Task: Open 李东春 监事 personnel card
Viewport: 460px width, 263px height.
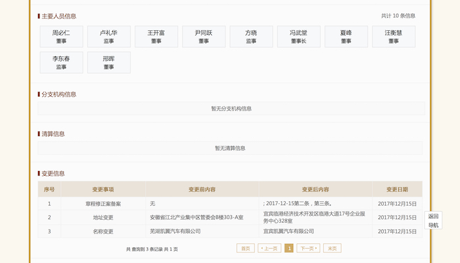Action: tap(61, 62)
